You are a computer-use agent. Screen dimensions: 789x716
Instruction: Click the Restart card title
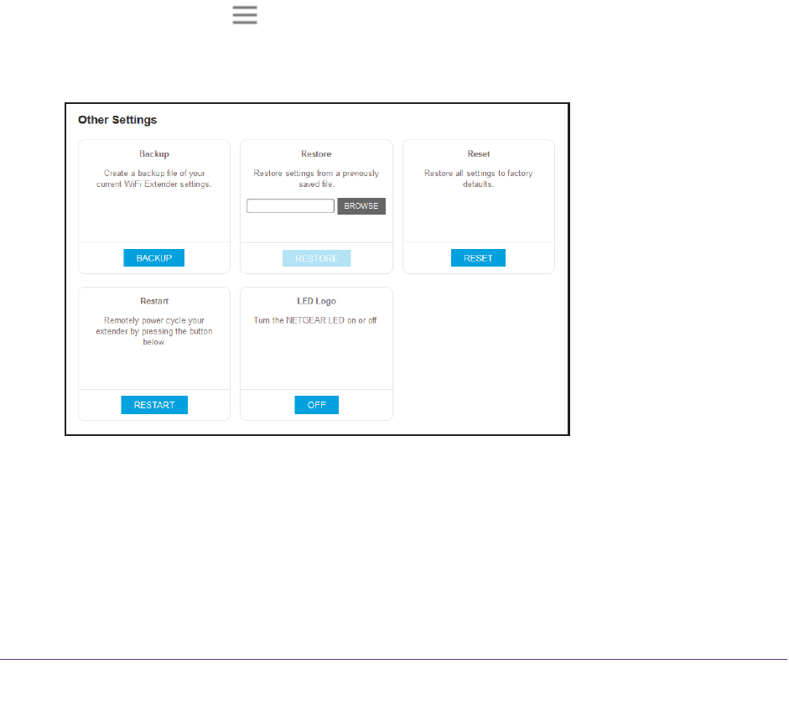coord(154,301)
